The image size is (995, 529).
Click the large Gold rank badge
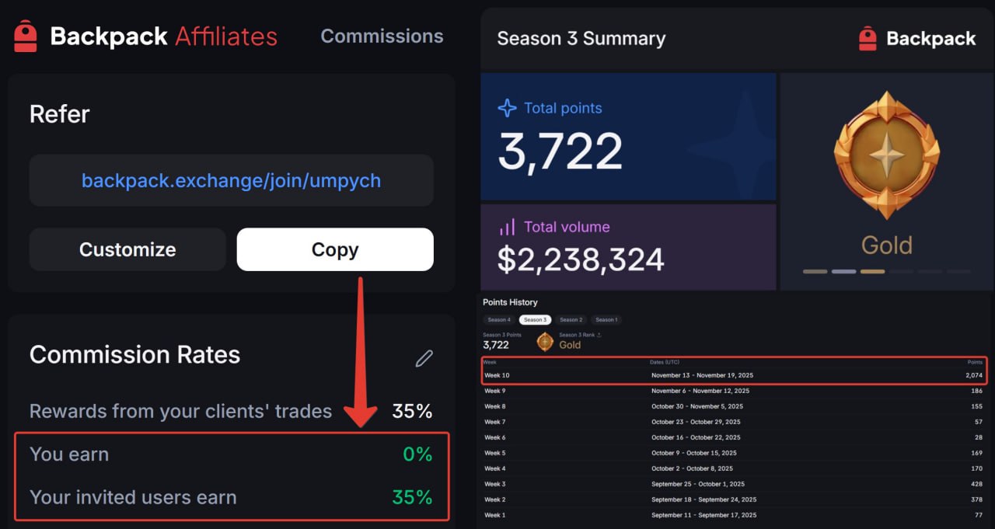click(886, 155)
